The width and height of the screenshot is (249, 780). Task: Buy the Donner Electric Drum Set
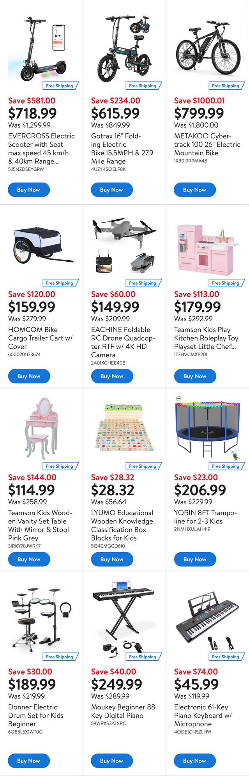28,761
